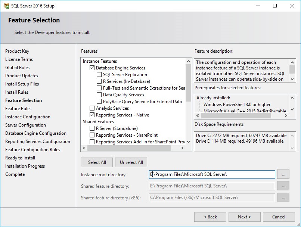The width and height of the screenshot is (301, 227).
Task: Click Feature description scroll down arrow
Action: click(292, 79)
